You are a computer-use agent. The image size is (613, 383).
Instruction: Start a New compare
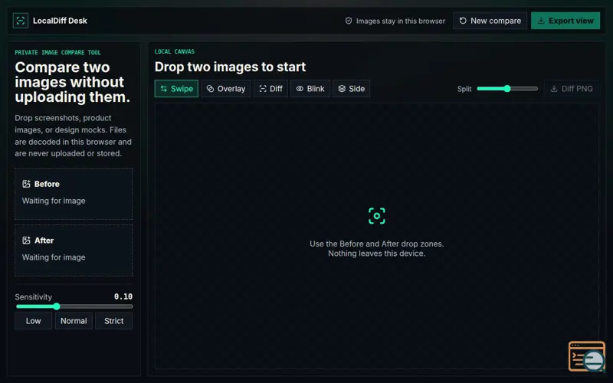(x=490, y=21)
